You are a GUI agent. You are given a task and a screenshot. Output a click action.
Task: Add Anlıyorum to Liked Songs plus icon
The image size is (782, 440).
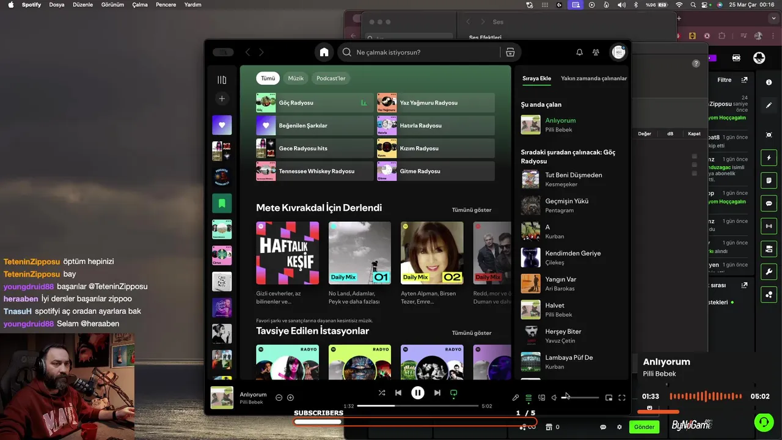[290, 397]
